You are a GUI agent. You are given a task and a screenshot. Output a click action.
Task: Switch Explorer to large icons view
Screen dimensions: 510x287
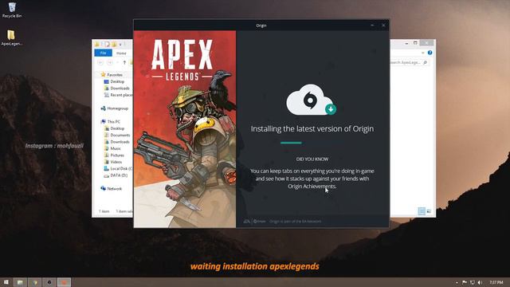[429, 211]
